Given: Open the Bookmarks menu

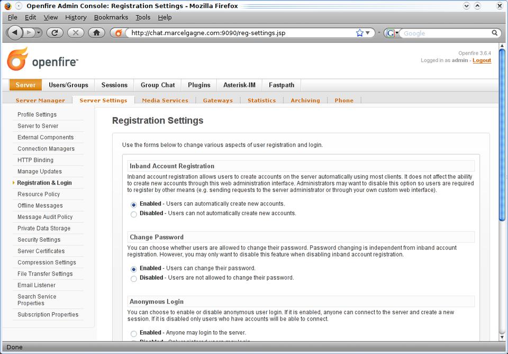Looking at the screenshot, I should [x=111, y=17].
